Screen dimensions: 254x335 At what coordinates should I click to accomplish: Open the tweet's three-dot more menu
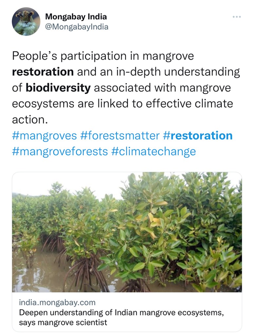(236, 17)
